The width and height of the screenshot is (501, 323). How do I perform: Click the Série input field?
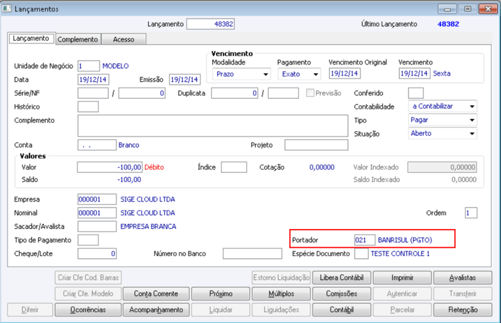93,93
